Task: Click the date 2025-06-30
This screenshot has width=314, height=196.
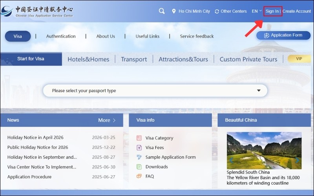Action: click(x=104, y=167)
